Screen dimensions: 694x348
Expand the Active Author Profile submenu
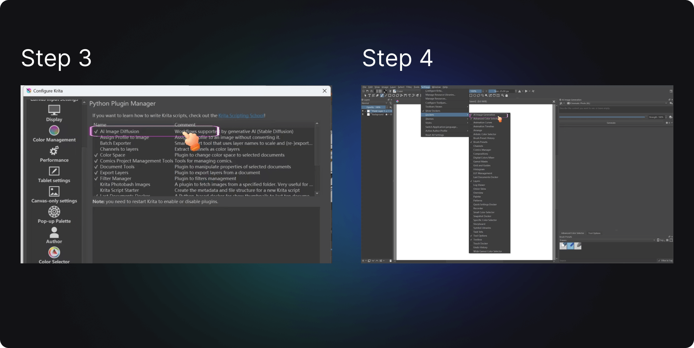(445, 131)
